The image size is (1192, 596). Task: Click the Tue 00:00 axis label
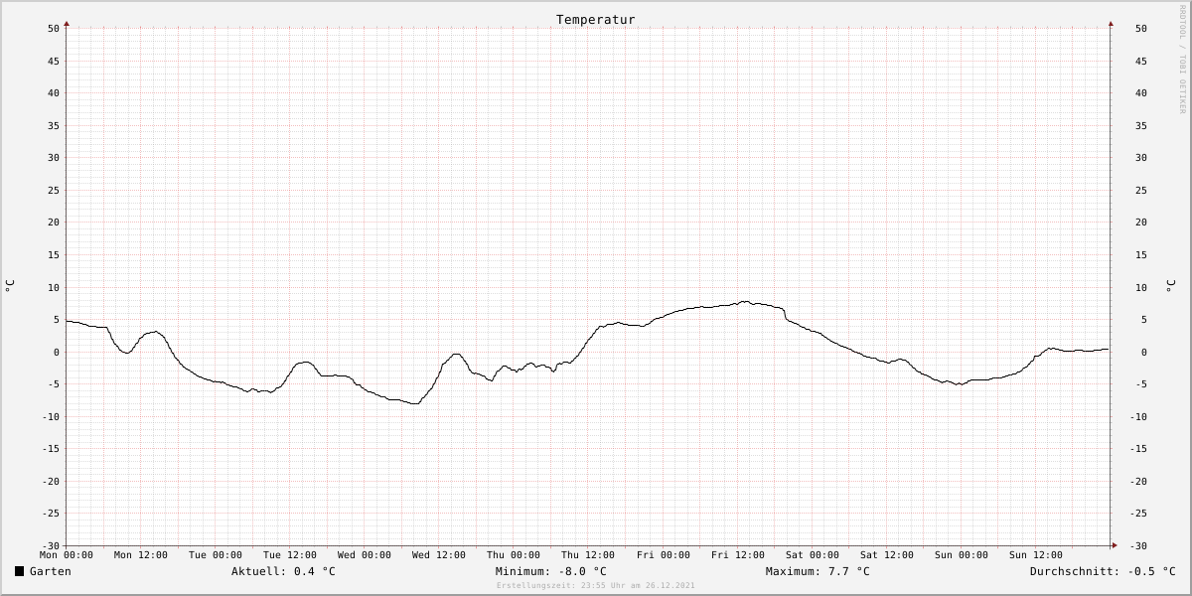pos(216,555)
